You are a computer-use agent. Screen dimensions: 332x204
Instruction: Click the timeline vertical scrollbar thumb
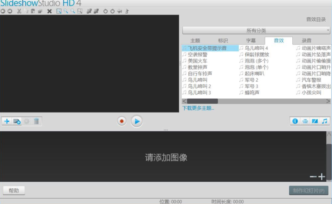(x=329, y=162)
